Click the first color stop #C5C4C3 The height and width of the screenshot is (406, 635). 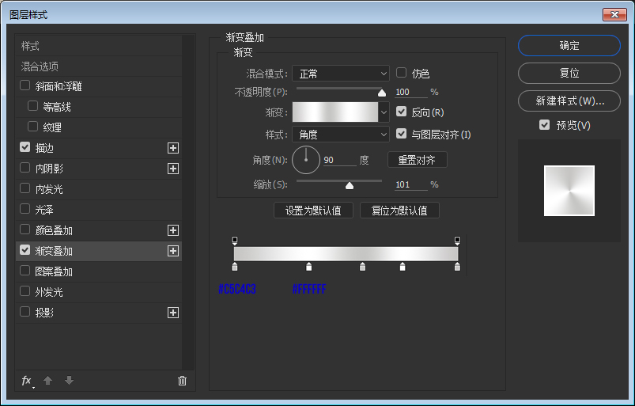point(235,266)
